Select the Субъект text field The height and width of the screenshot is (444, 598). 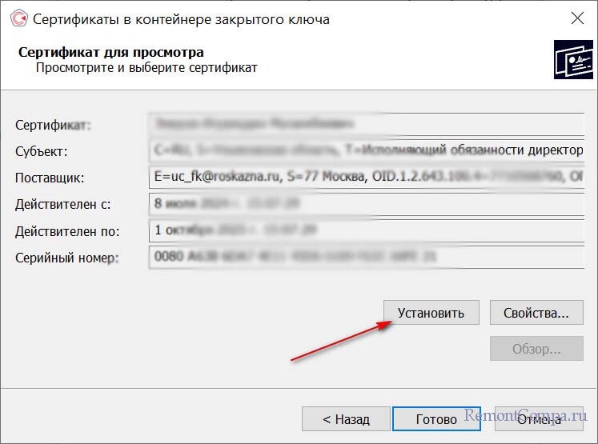coord(366,150)
